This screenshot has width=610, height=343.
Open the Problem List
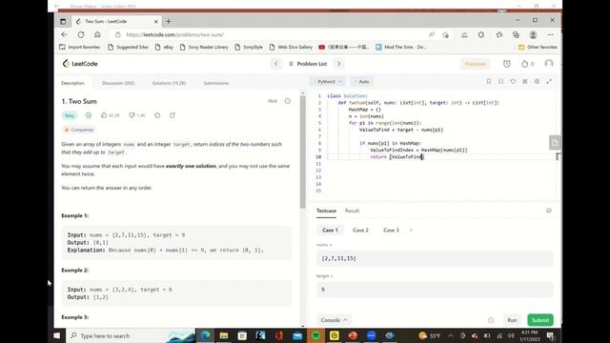(x=308, y=64)
